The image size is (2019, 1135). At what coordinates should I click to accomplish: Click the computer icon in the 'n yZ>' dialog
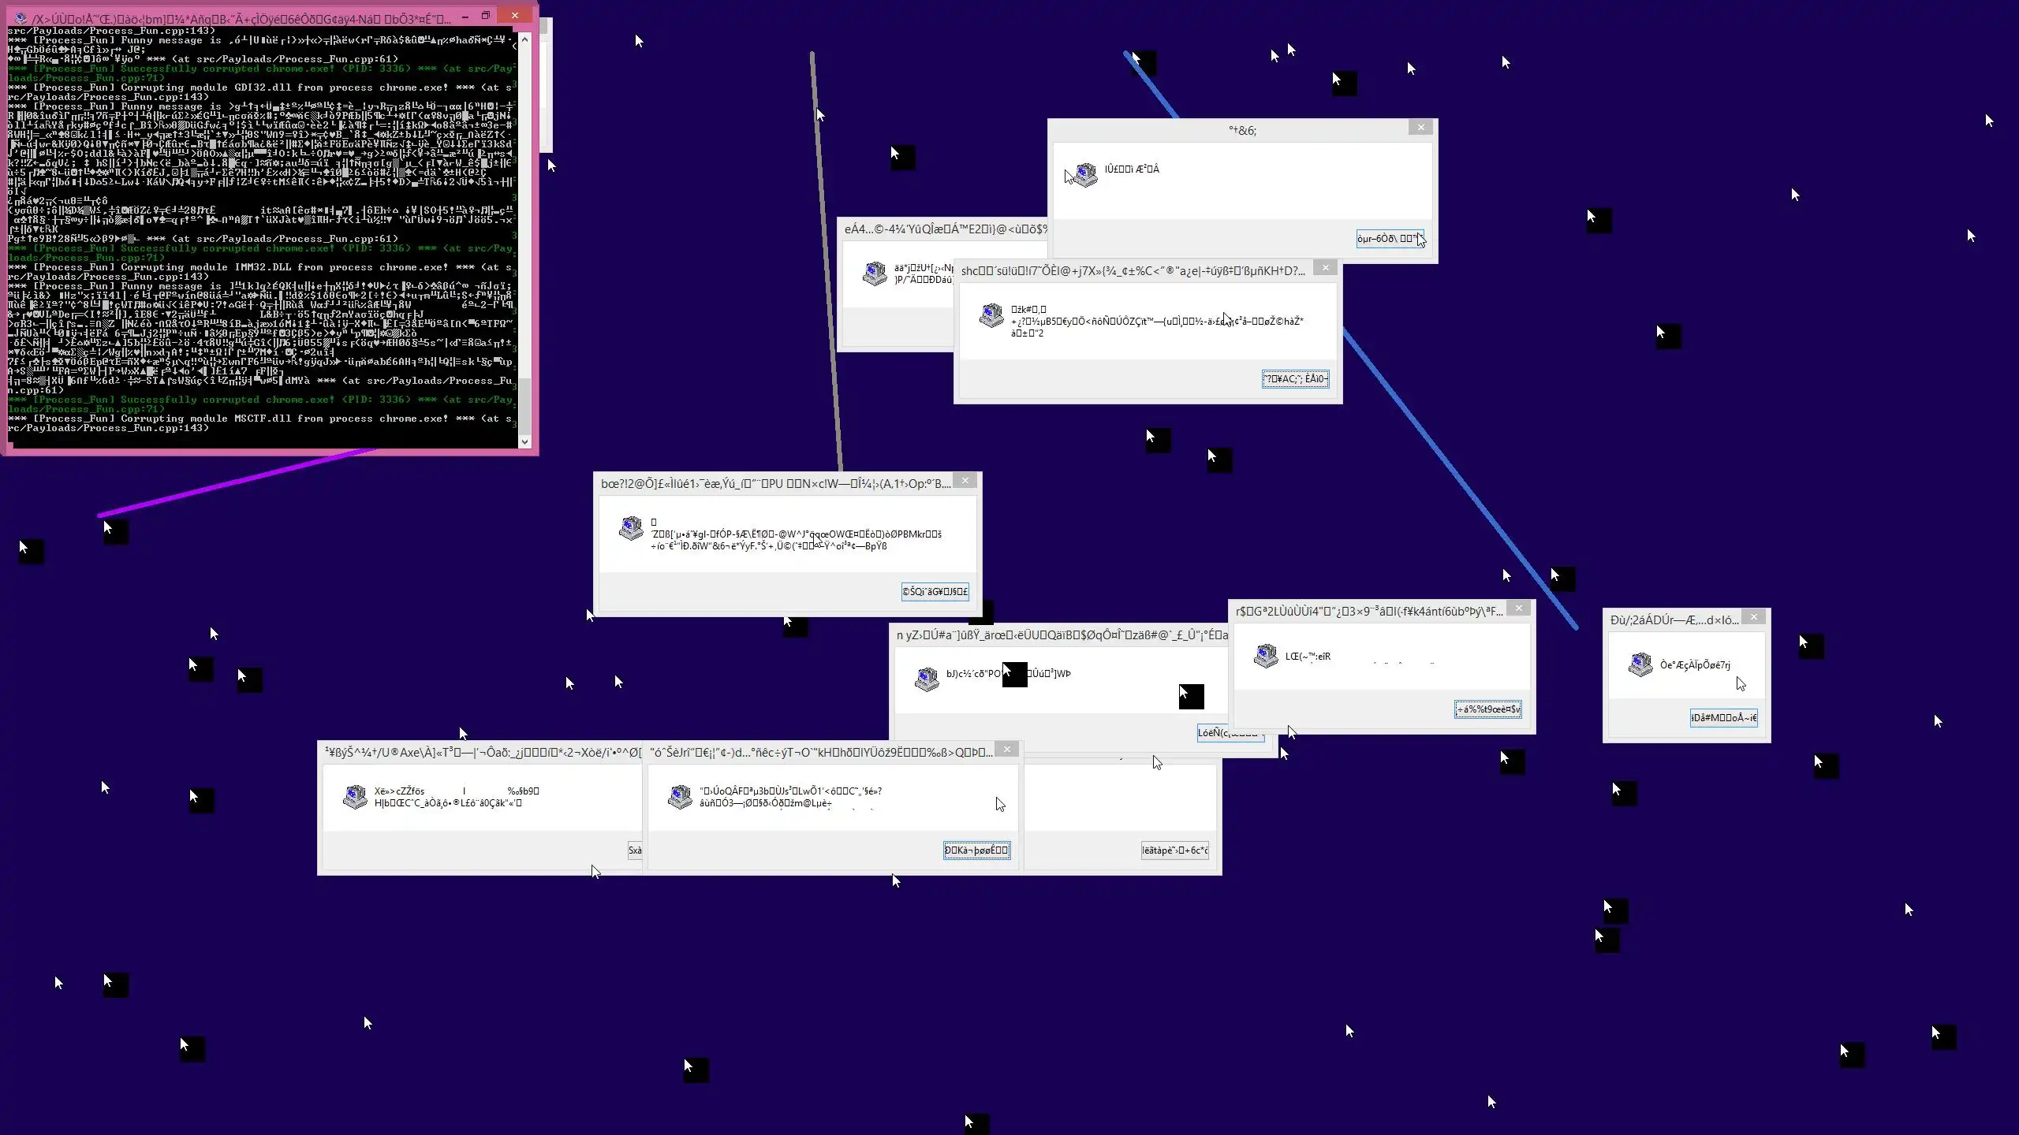point(927,679)
